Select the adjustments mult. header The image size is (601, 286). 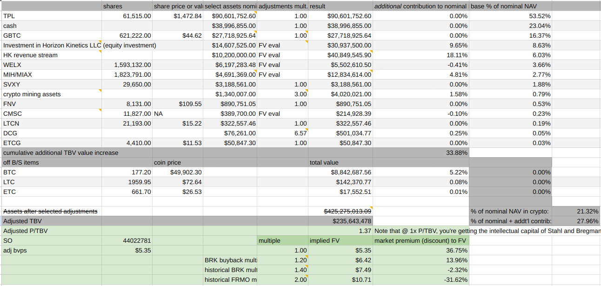(282, 6)
